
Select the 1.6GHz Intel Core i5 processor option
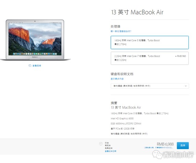[x=149, y=42]
